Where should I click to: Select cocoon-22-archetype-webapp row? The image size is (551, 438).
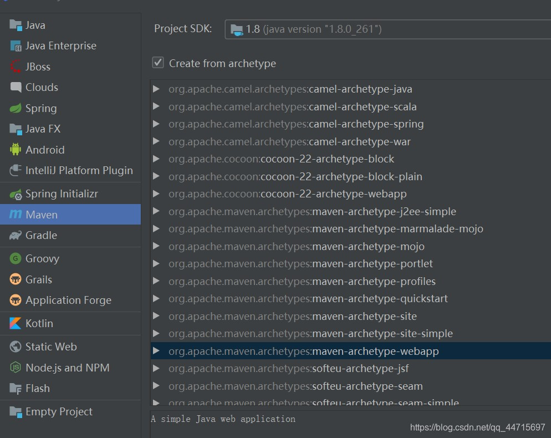tap(351, 193)
